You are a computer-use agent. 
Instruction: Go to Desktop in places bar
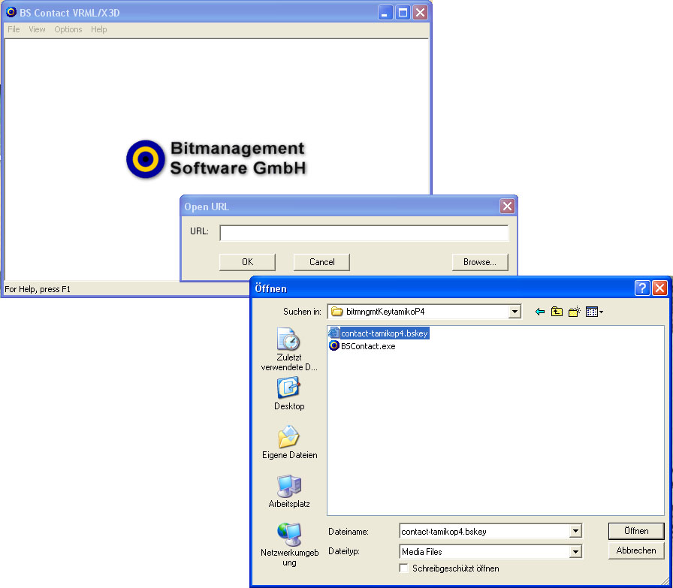289,394
